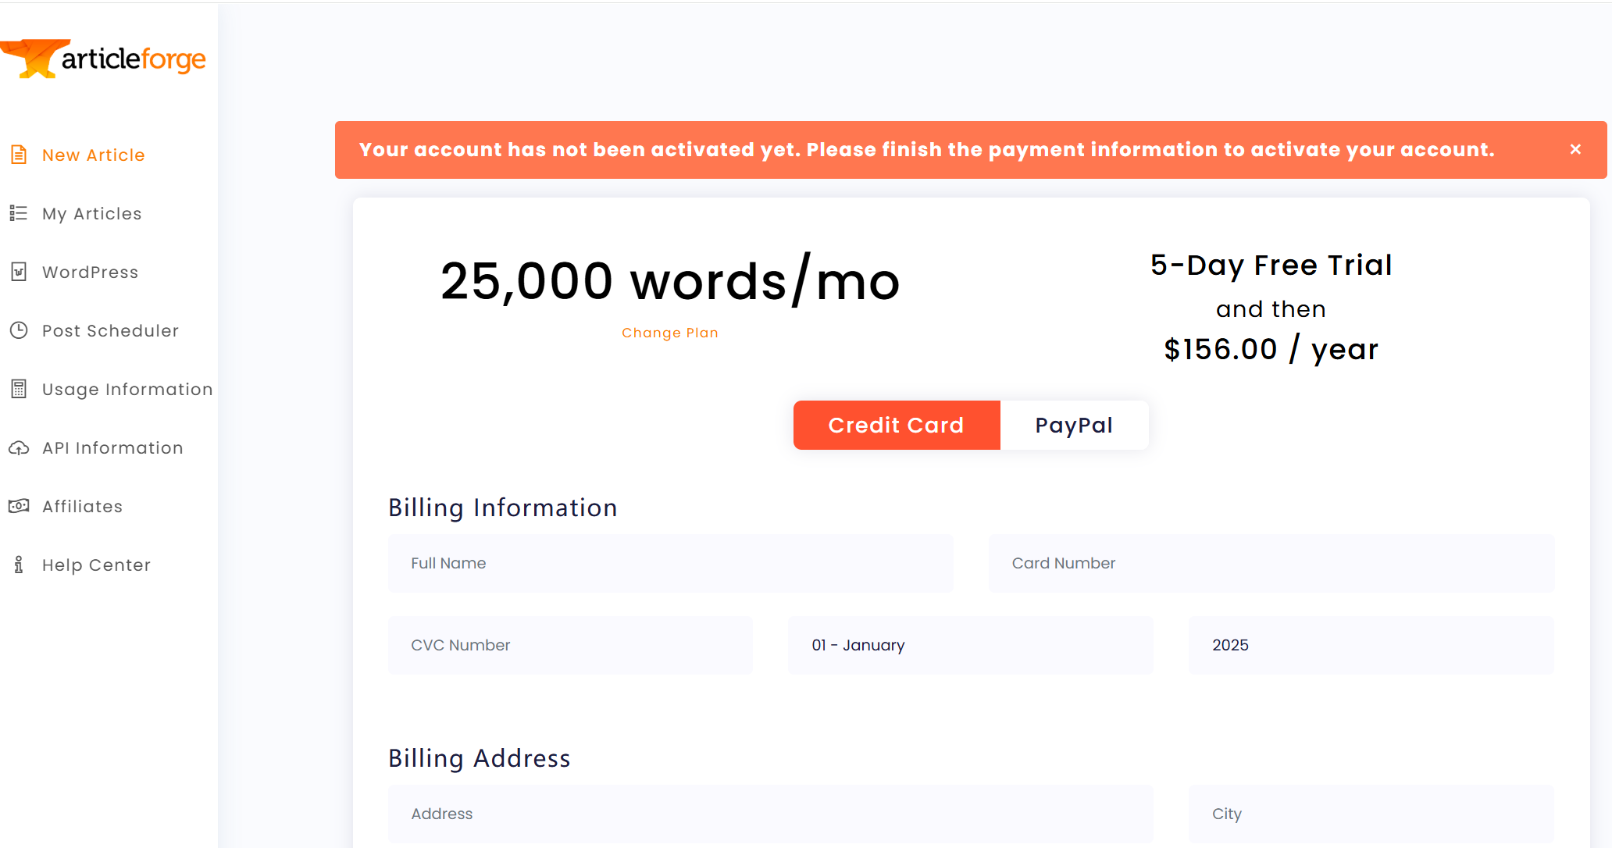Screen dimensions: 1612x848
Task: Select the CVC Number input
Action: (570, 645)
